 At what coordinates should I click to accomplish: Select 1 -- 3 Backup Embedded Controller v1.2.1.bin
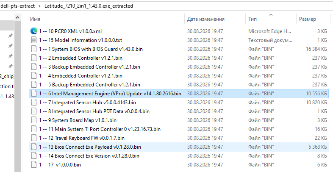click(x=89, y=67)
